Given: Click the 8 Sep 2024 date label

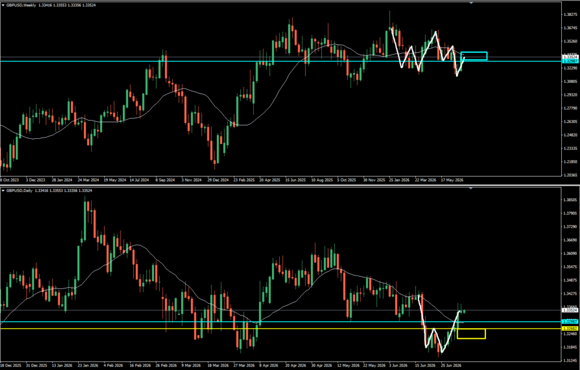Looking at the screenshot, I should 165,180.
